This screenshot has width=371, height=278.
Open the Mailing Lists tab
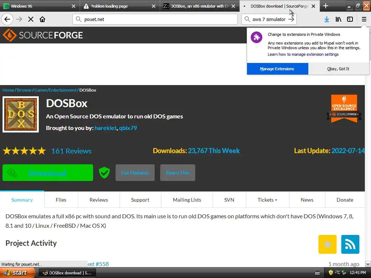pos(187,200)
